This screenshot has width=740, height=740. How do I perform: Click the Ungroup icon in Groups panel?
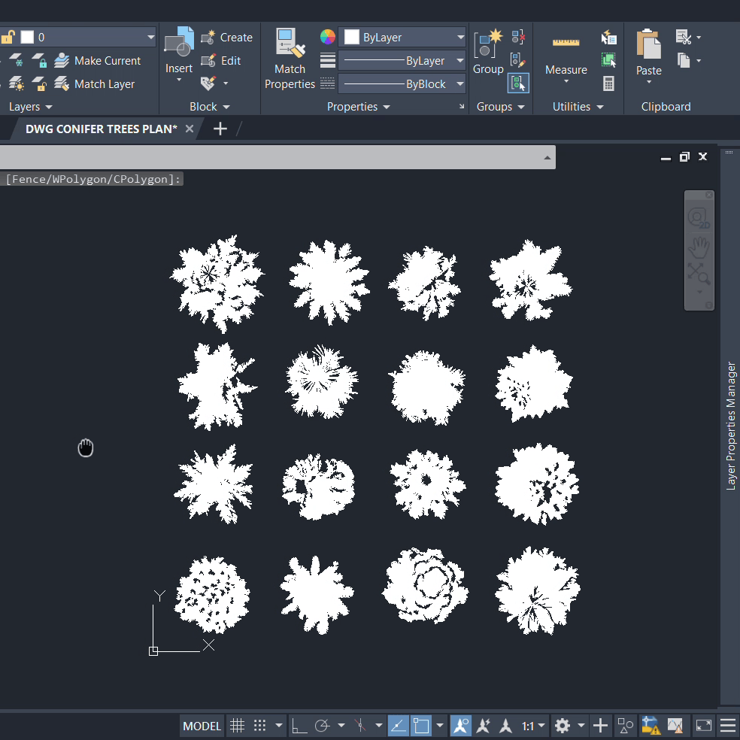(518, 37)
